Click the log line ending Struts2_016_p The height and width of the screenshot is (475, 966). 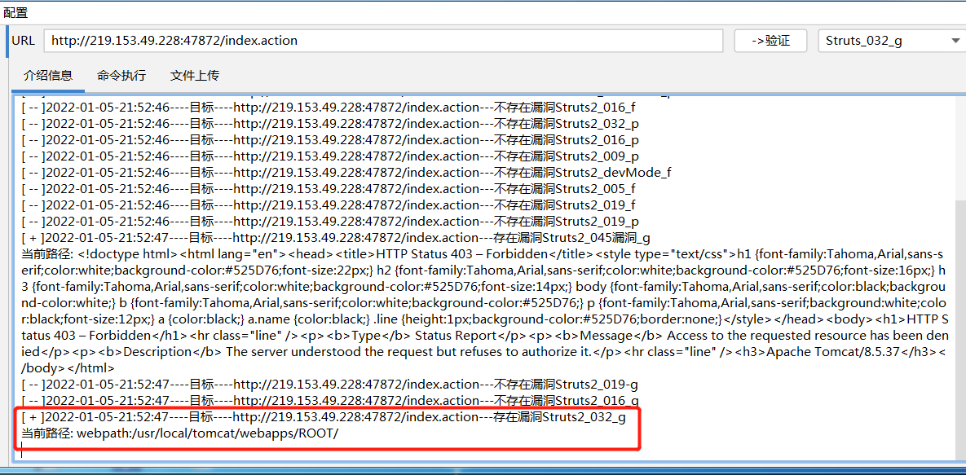[x=329, y=140]
